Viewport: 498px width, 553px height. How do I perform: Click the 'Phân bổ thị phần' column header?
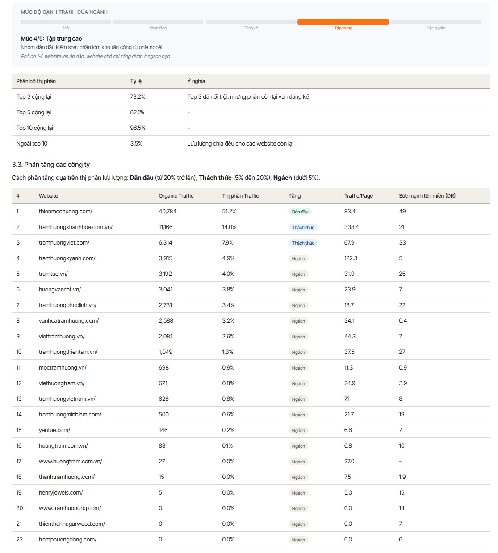[36, 81]
